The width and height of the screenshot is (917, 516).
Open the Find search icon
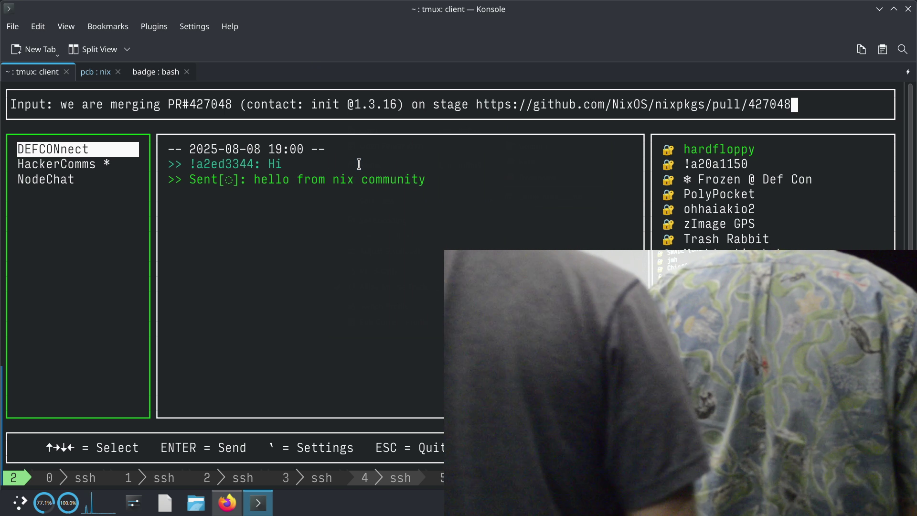tap(902, 49)
